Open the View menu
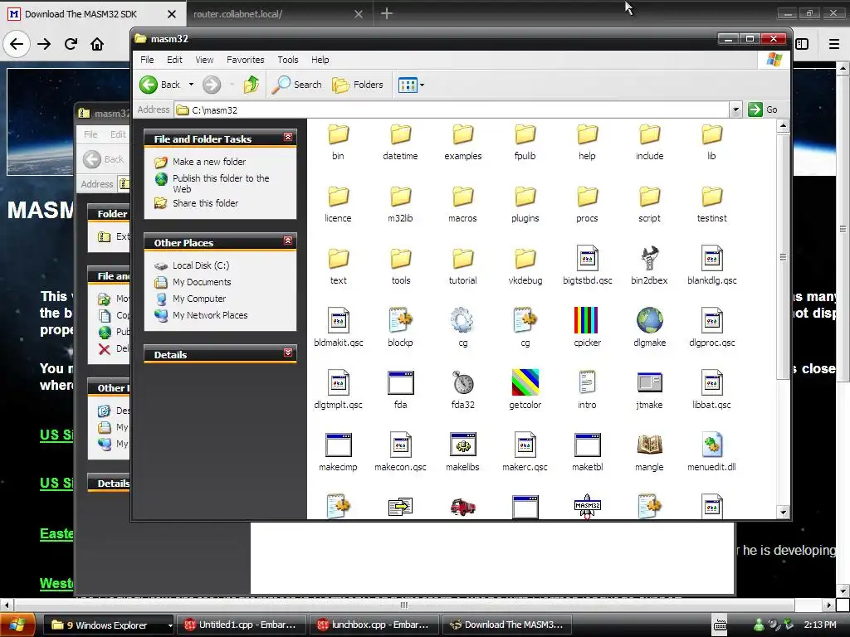Viewport: 850px width, 637px height. pyautogui.click(x=204, y=60)
